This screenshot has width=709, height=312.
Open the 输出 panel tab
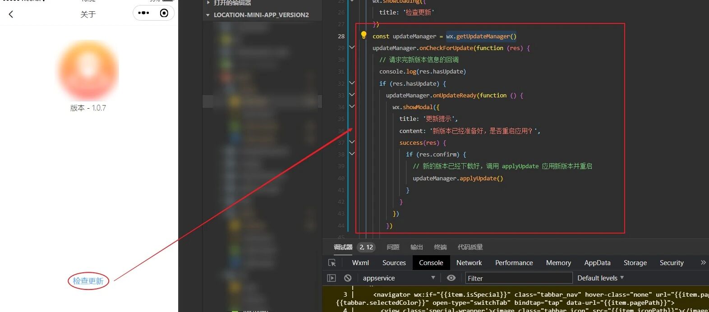[x=416, y=247]
